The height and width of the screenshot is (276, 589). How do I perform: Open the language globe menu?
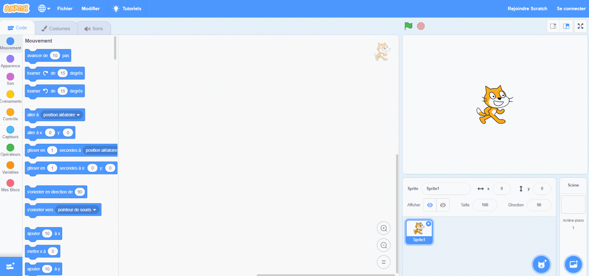[x=44, y=8]
